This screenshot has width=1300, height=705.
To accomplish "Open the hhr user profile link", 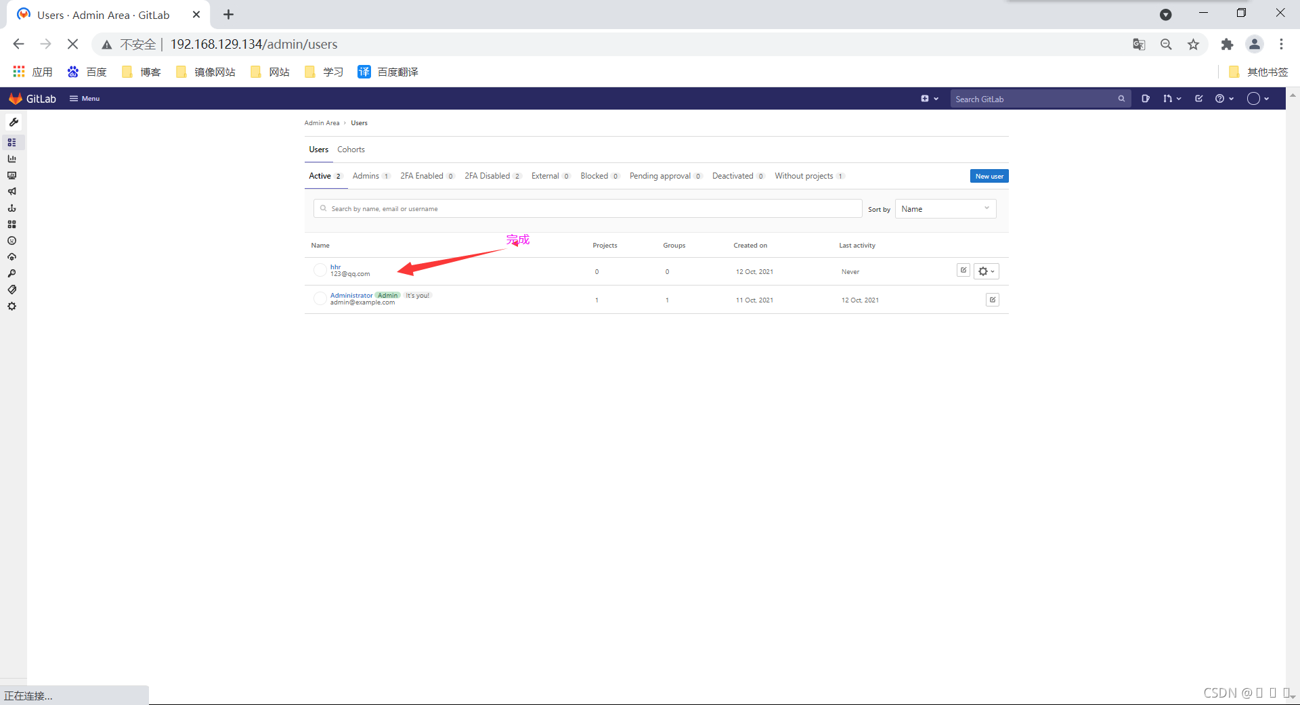I will pyautogui.click(x=336, y=267).
